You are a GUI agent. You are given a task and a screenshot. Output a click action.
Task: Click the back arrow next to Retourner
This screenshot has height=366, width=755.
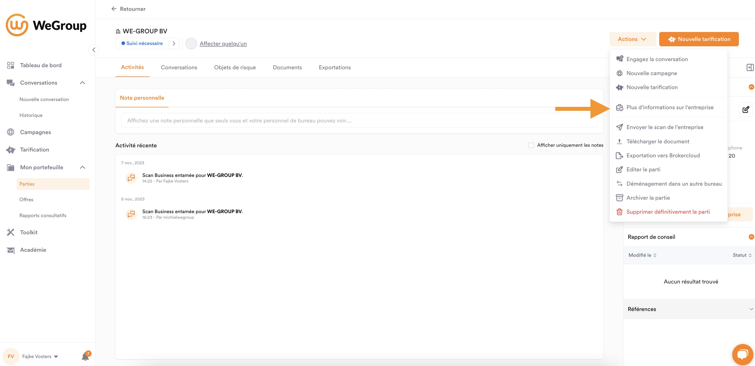[x=114, y=9]
